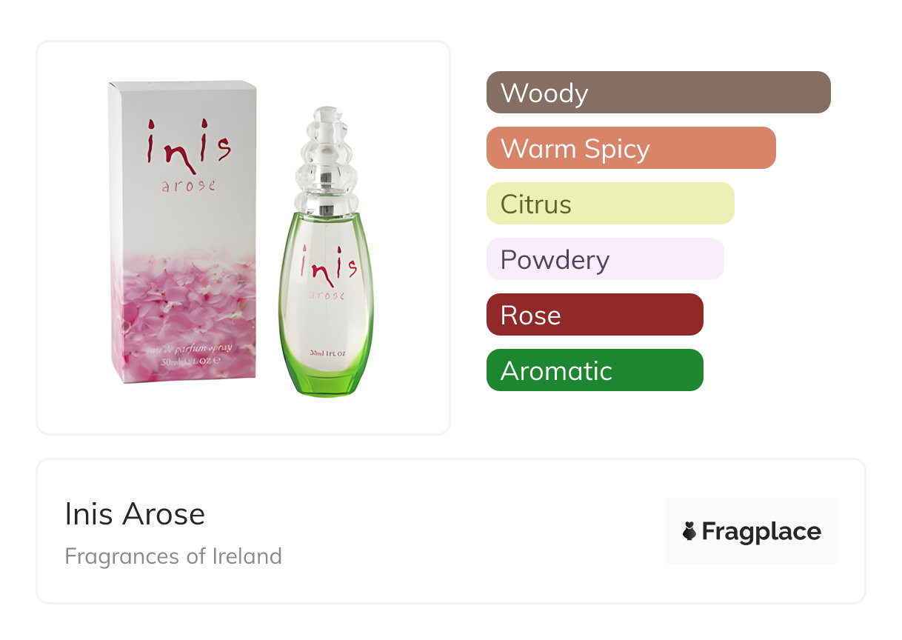Screen dimensions: 902x640
Task: Click the perfume box product image
Action: [x=184, y=232]
